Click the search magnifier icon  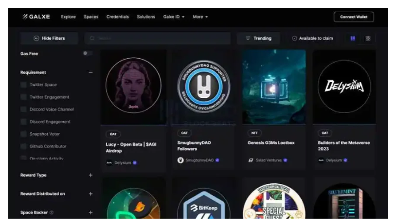point(92,38)
